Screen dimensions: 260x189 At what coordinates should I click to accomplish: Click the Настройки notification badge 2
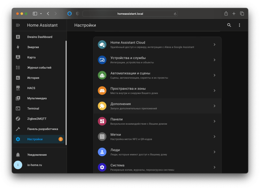pyautogui.click(x=60, y=139)
